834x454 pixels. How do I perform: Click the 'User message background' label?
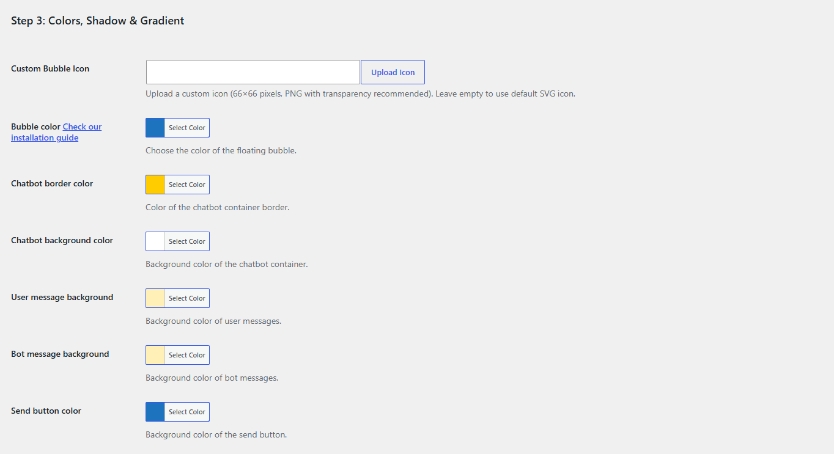coord(62,297)
